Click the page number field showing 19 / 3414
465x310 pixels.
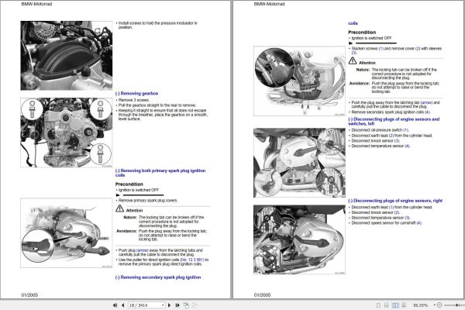point(145,305)
